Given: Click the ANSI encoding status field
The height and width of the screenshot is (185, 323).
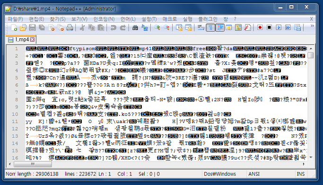Looking at the screenshot, I should point(271,174).
